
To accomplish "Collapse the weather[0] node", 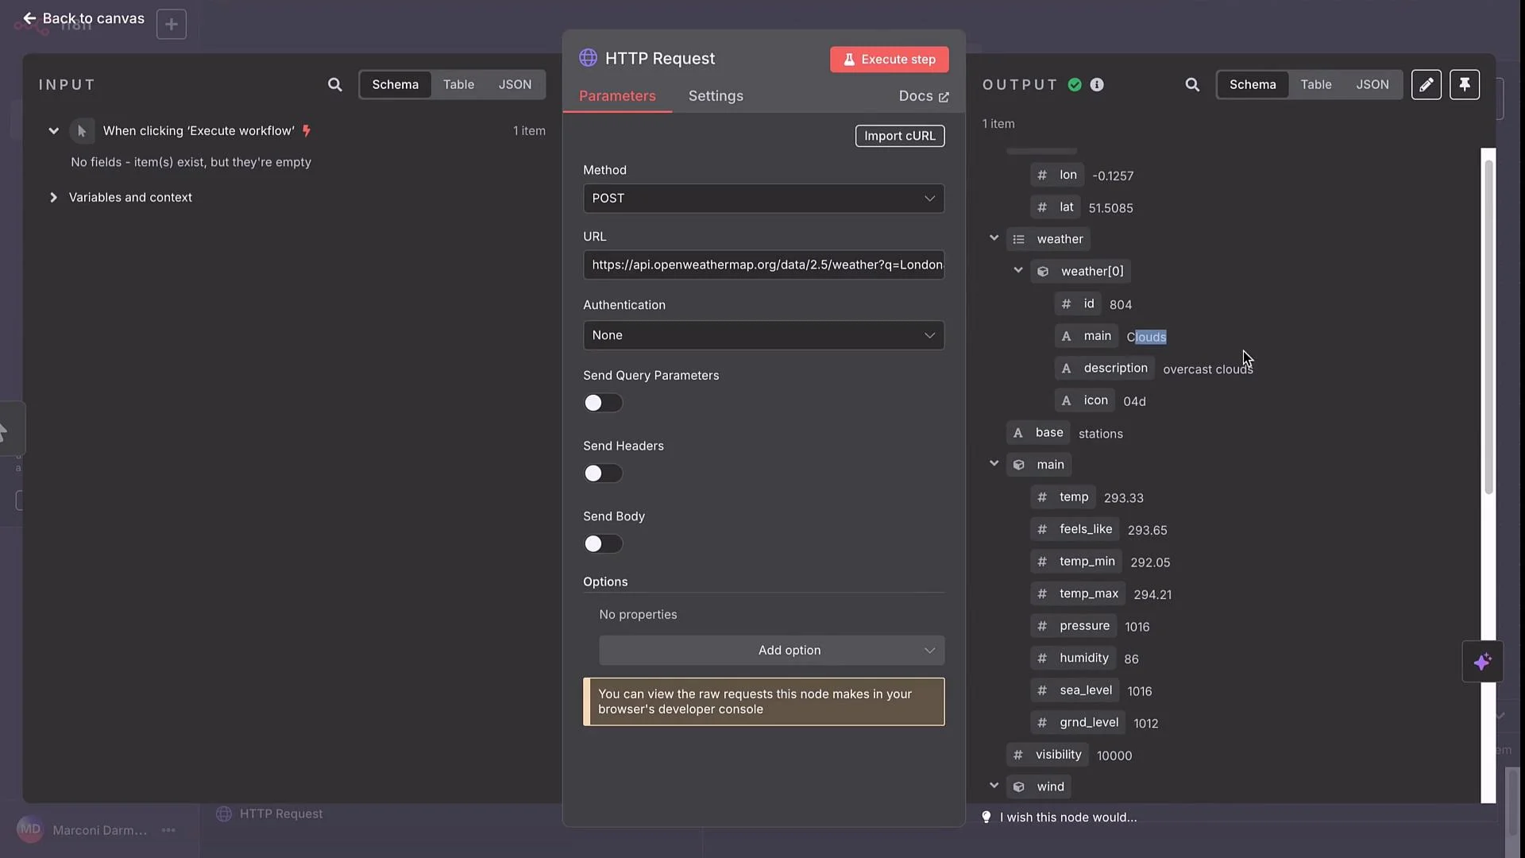I will [1017, 270].
